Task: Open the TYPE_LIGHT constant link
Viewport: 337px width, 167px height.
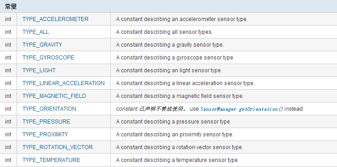Action: coord(39,70)
